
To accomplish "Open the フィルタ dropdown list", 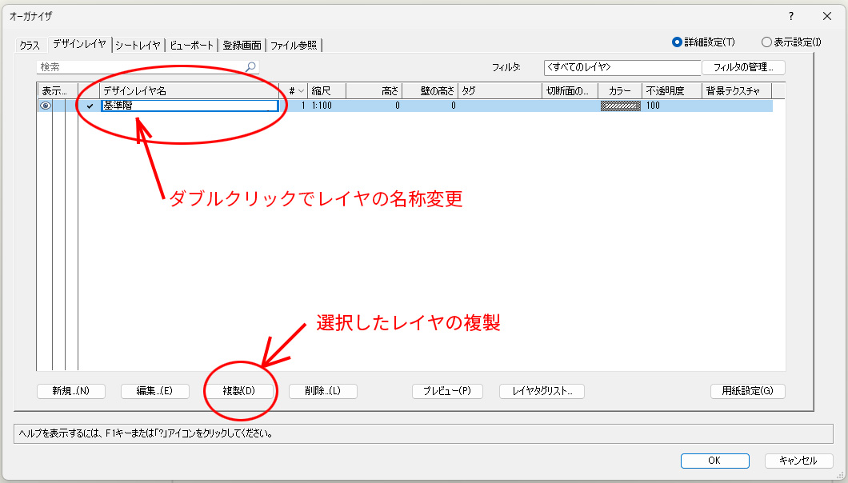I will pos(622,68).
